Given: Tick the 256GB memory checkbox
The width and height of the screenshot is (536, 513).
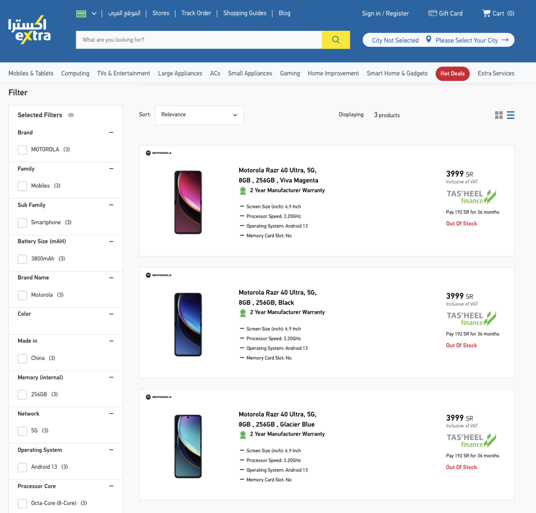Looking at the screenshot, I should pyautogui.click(x=22, y=395).
